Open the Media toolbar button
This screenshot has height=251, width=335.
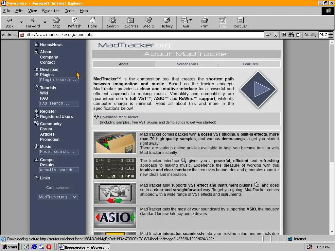[148, 23]
